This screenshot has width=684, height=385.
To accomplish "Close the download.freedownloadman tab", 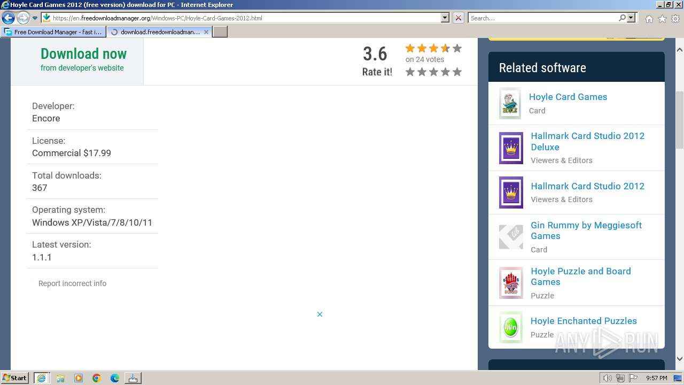I will coord(206,32).
